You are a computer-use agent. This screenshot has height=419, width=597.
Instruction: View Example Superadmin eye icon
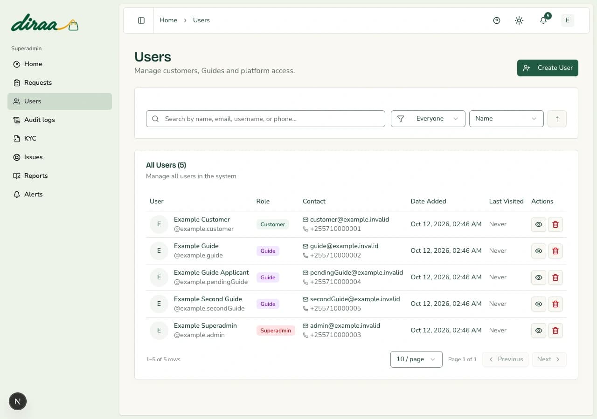tap(539, 331)
